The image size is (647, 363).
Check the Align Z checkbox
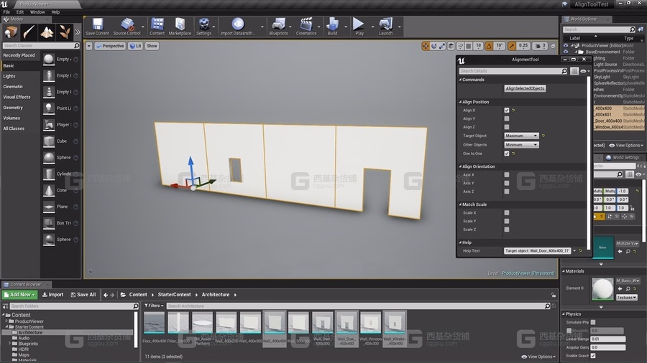(507, 127)
